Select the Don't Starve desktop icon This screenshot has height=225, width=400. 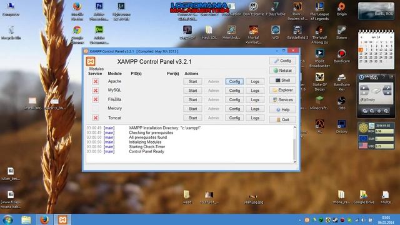(x=253, y=9)
